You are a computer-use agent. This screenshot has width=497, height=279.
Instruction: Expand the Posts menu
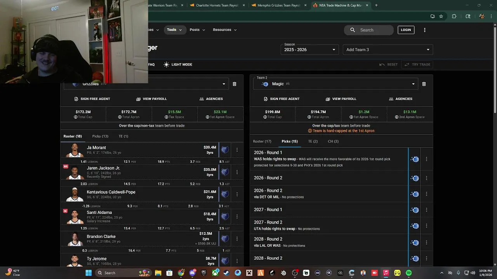pos(197,30)
